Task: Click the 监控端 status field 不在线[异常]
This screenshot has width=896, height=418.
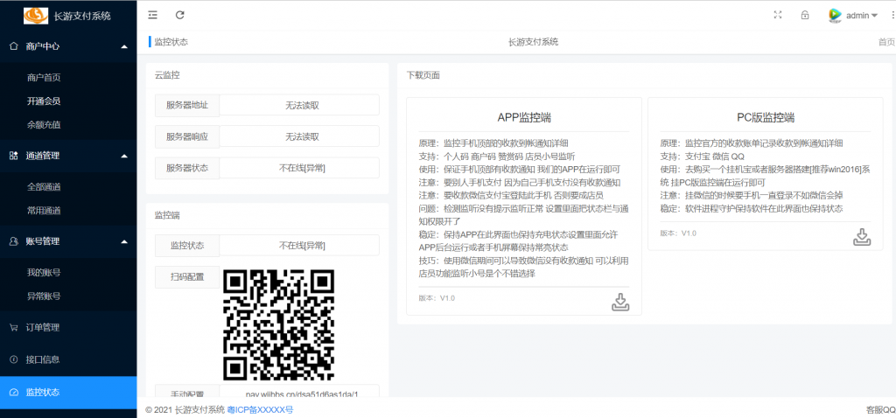Action: [299, 246]
